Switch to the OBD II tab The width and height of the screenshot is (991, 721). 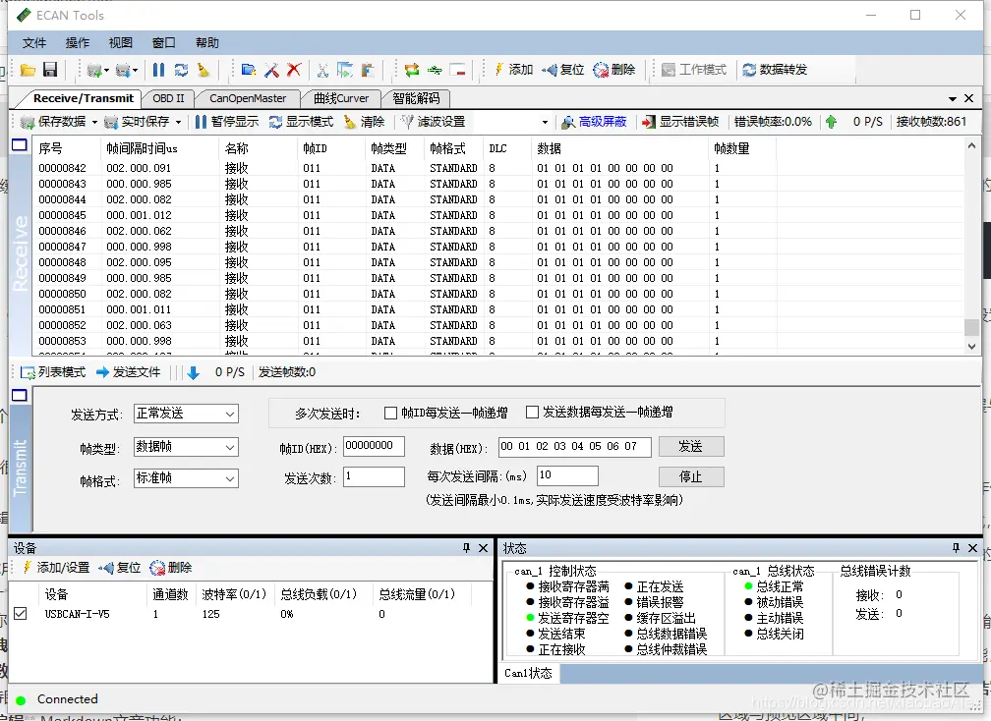tap(168, 98)
